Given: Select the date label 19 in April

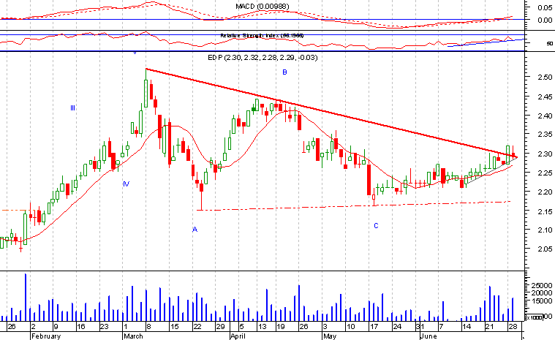Looking at the screenshot, I should [x=281, y=327].
